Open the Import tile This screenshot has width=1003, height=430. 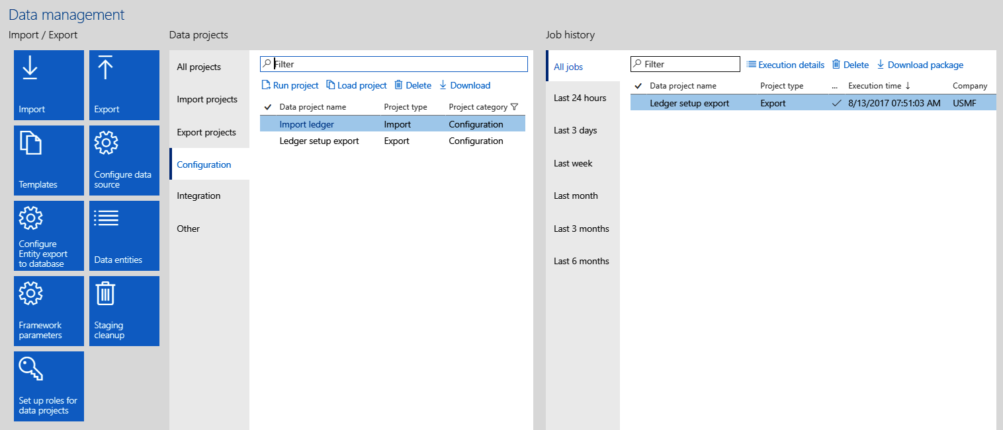49,85
